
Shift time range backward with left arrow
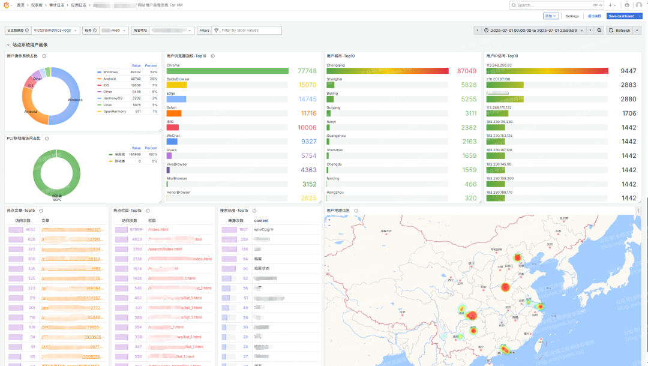(478, 30)
